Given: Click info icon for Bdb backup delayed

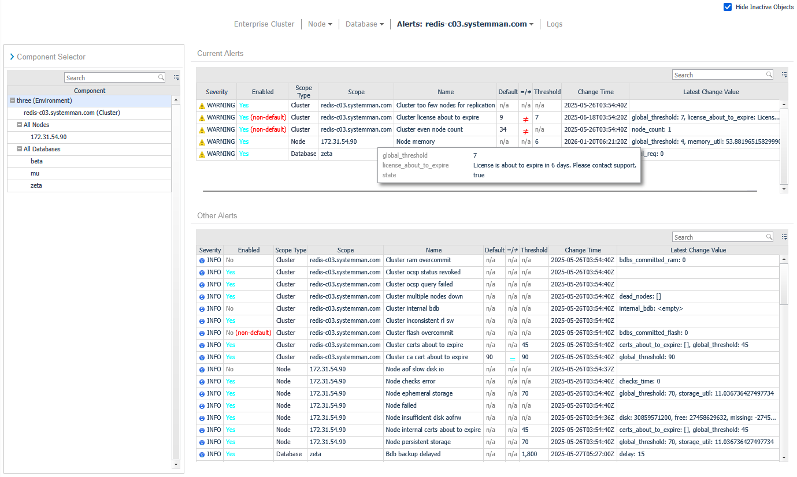Looking at the screenshot, I should [202, 454].
